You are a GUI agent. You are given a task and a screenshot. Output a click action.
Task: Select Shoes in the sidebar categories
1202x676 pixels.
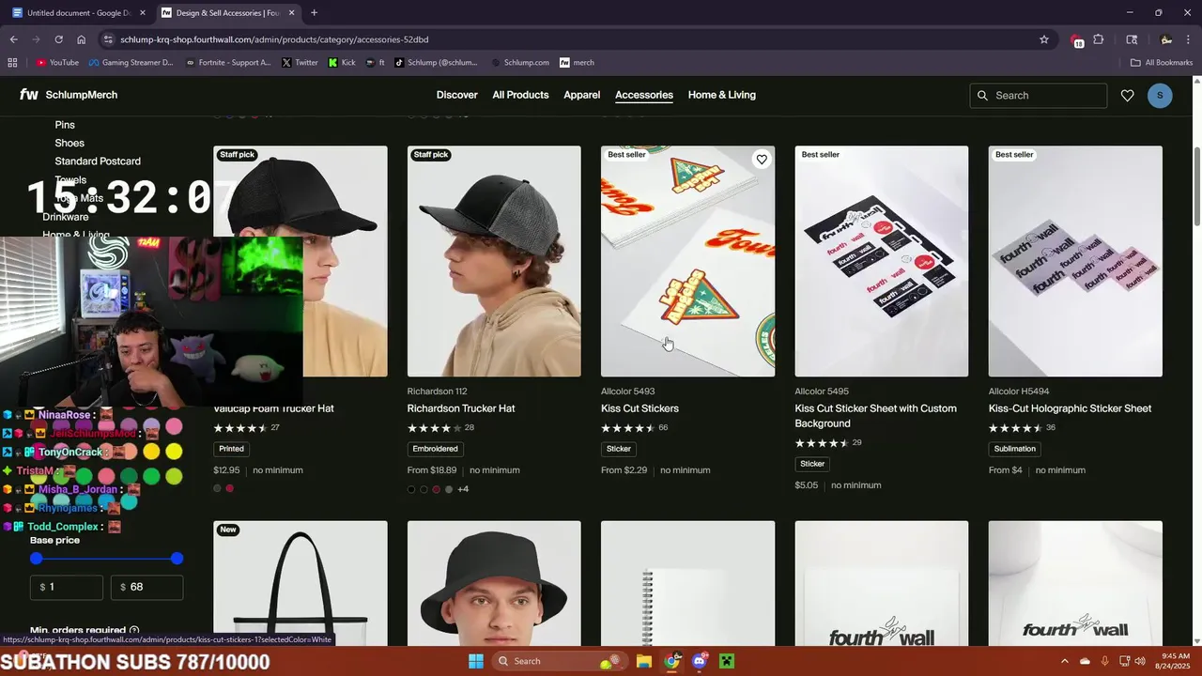click(x=69, y=143)
